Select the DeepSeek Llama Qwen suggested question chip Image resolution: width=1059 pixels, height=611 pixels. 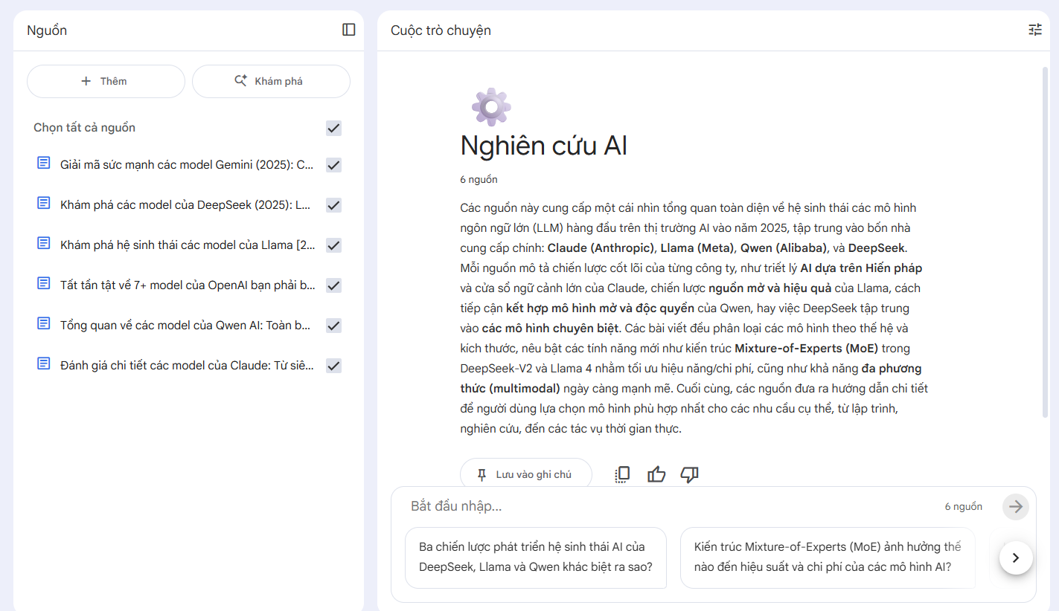(535, 558)
